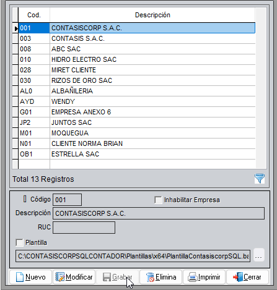This screenshot has width=277, height=290.
Task: Enable the Plantilla checkbox
Action: [x=19, y=242]
